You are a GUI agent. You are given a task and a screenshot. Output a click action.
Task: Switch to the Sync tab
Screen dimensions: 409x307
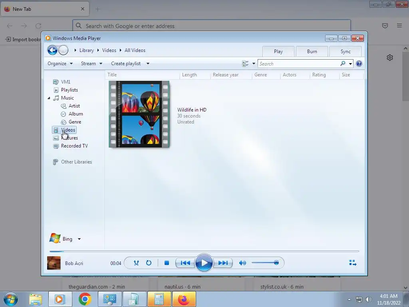pos(345,52)
